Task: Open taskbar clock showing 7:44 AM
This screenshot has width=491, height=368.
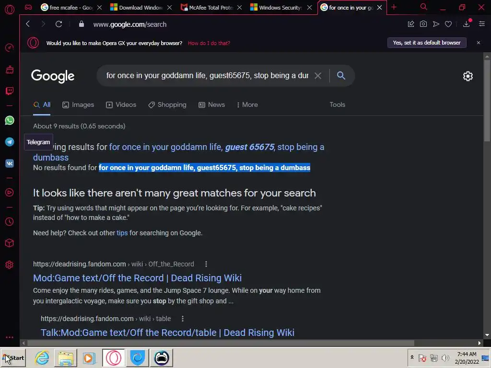Action: coord(467,357)
